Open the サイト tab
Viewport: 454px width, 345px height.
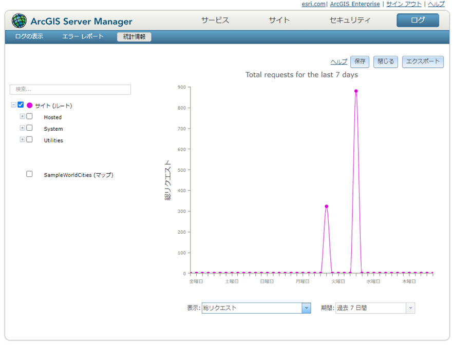click(x=279, y=20)
